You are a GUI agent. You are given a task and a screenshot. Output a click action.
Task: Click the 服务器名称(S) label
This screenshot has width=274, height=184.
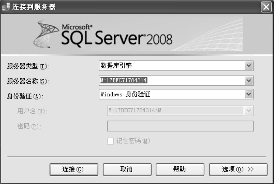(28, 81)
